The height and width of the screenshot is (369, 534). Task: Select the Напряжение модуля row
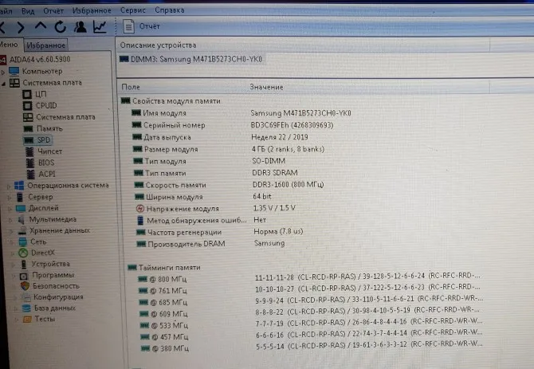[216, 209]
